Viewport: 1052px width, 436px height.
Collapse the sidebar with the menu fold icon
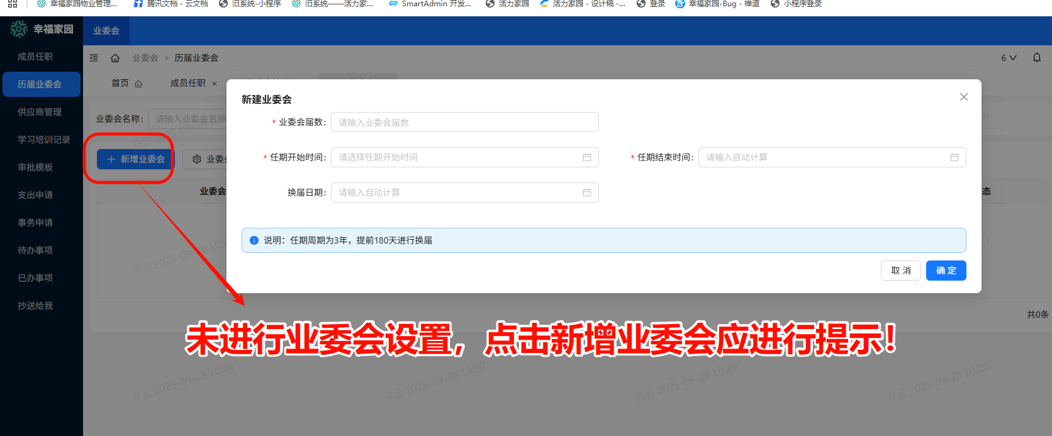(x=94, y=58)
